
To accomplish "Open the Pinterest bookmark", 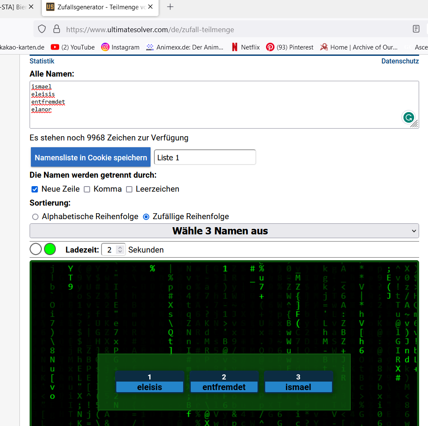I will point(290,47).
